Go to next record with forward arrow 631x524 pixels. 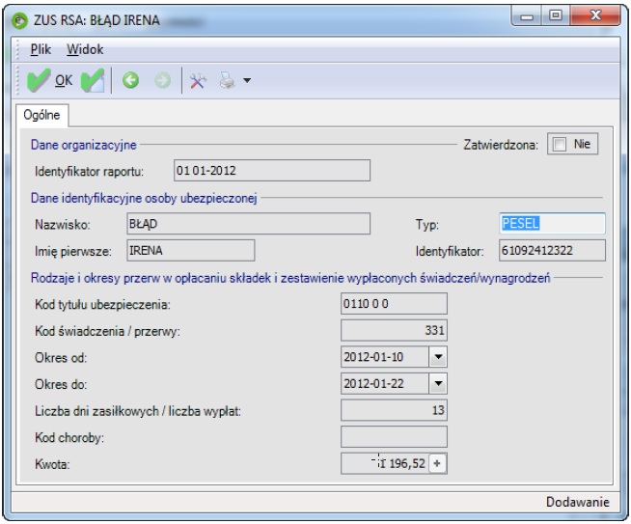[163, 80]
